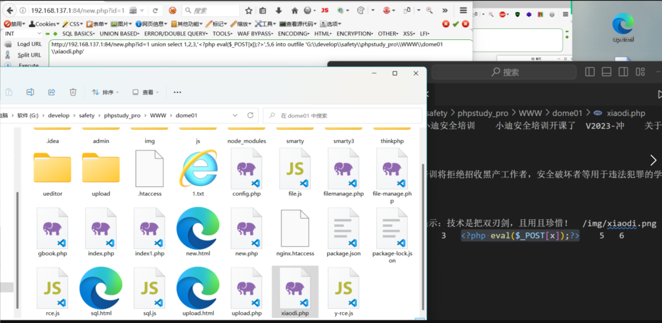
Task: Show more toolbar items via double chevron
Action: pyautogui.click(x=445, y=10)
